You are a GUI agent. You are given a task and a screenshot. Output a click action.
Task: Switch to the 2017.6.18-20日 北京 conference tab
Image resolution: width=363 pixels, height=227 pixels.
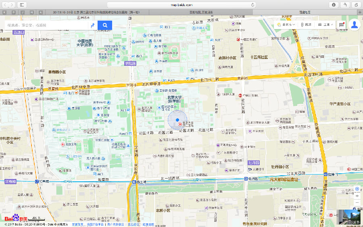pos(96,12)
